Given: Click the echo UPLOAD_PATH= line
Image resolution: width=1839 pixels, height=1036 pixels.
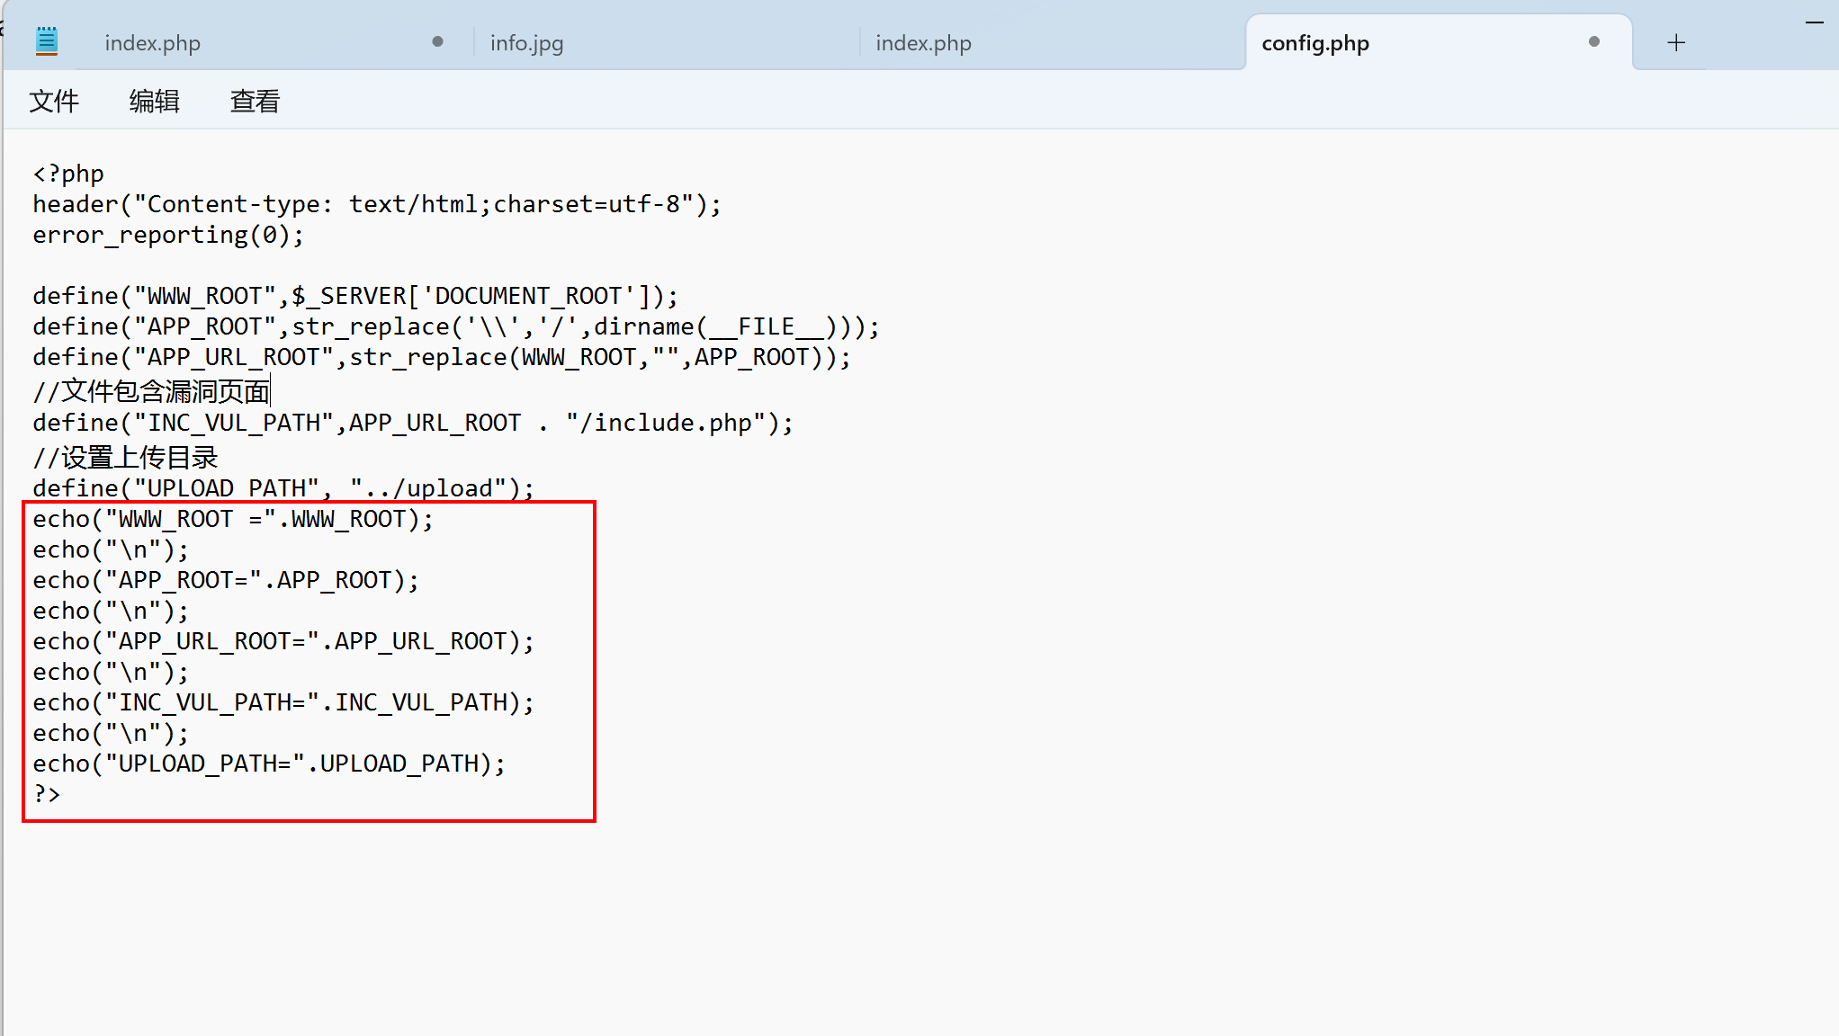Looking at the screenshot, I should (x=269, y=764).
